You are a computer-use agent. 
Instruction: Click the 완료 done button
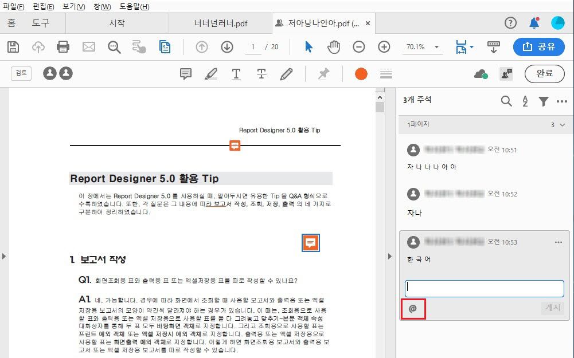544,73
